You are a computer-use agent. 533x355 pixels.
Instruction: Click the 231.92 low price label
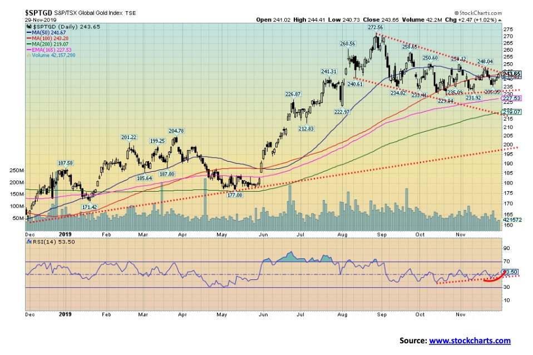(x=473, y=98)
